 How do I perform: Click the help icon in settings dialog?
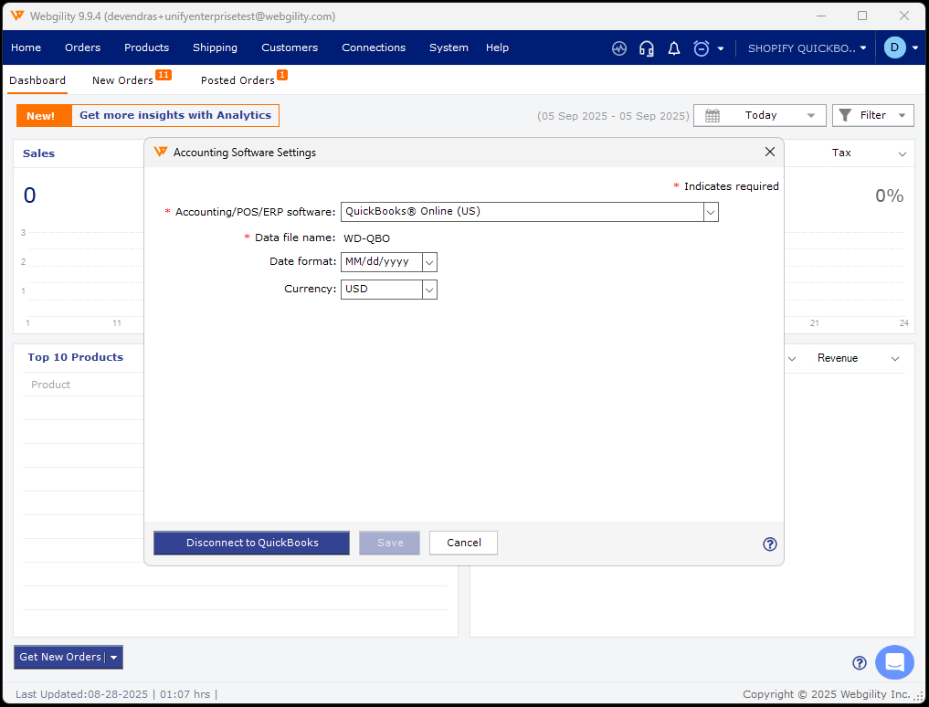point(769,544)
